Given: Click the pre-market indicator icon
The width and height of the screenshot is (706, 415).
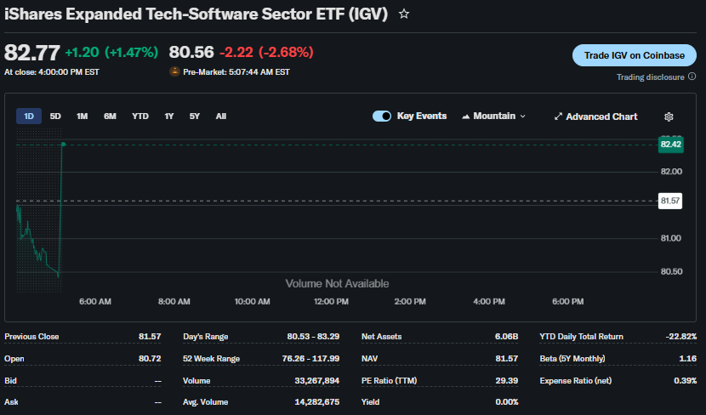Looking at the screenshot, I should 174,72.
